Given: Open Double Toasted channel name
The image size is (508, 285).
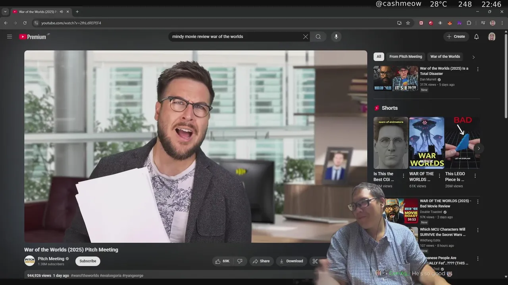Looking at the screenshot, I should pyautogui.click(x=431, y=212).
